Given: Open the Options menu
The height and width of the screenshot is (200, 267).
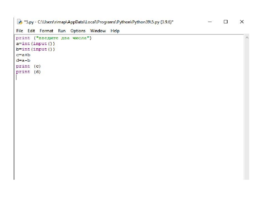Looking at the screenshot, I should click(78, 31).
